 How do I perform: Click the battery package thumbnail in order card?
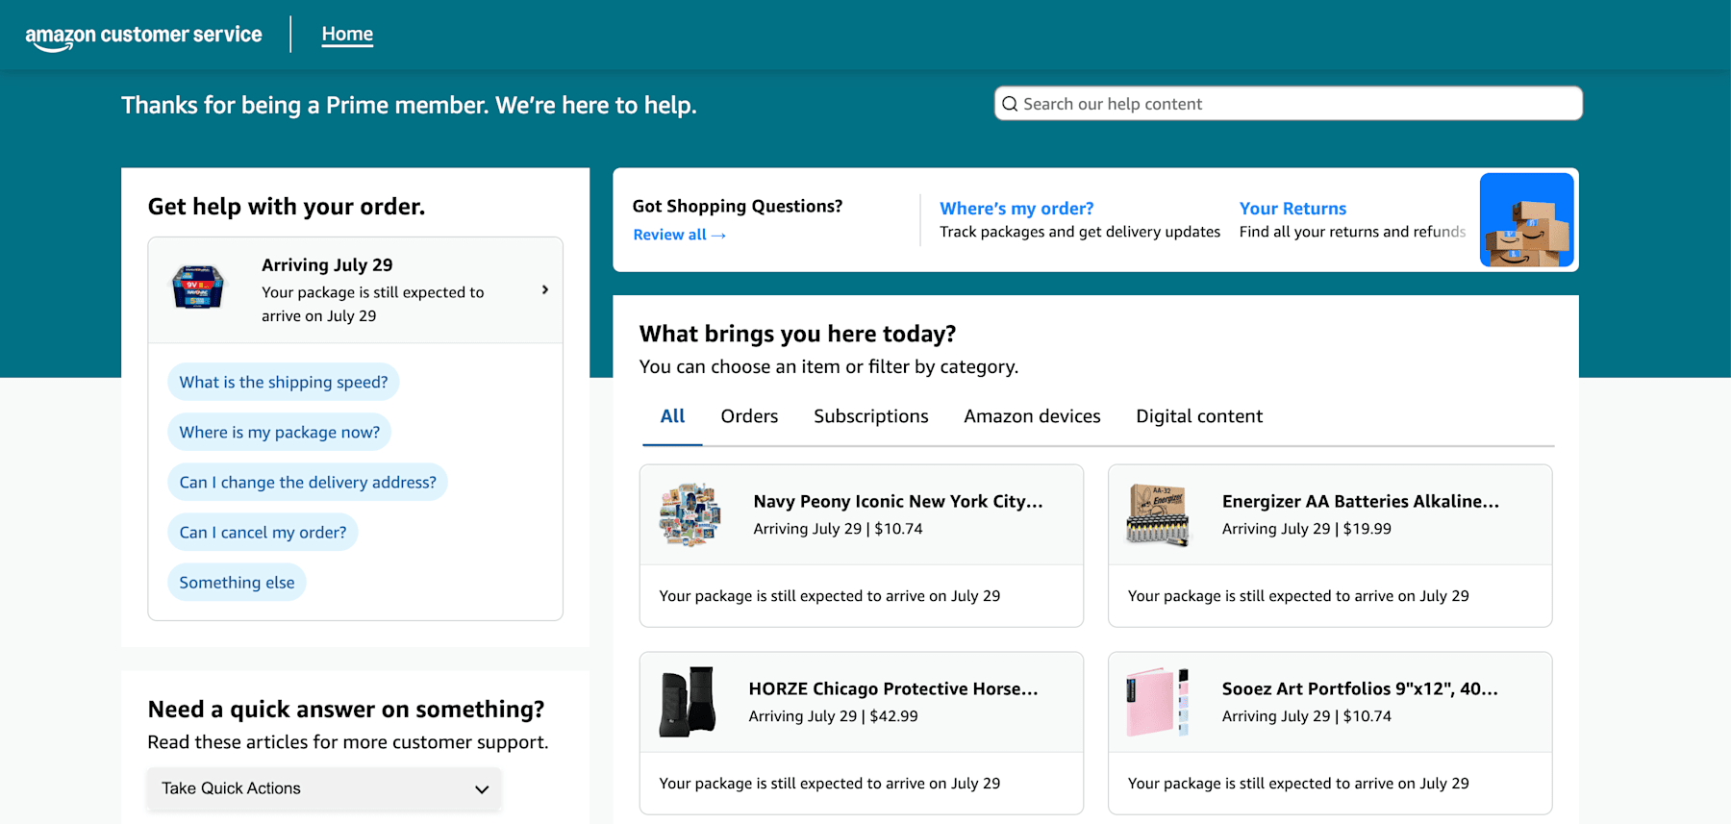198,287
